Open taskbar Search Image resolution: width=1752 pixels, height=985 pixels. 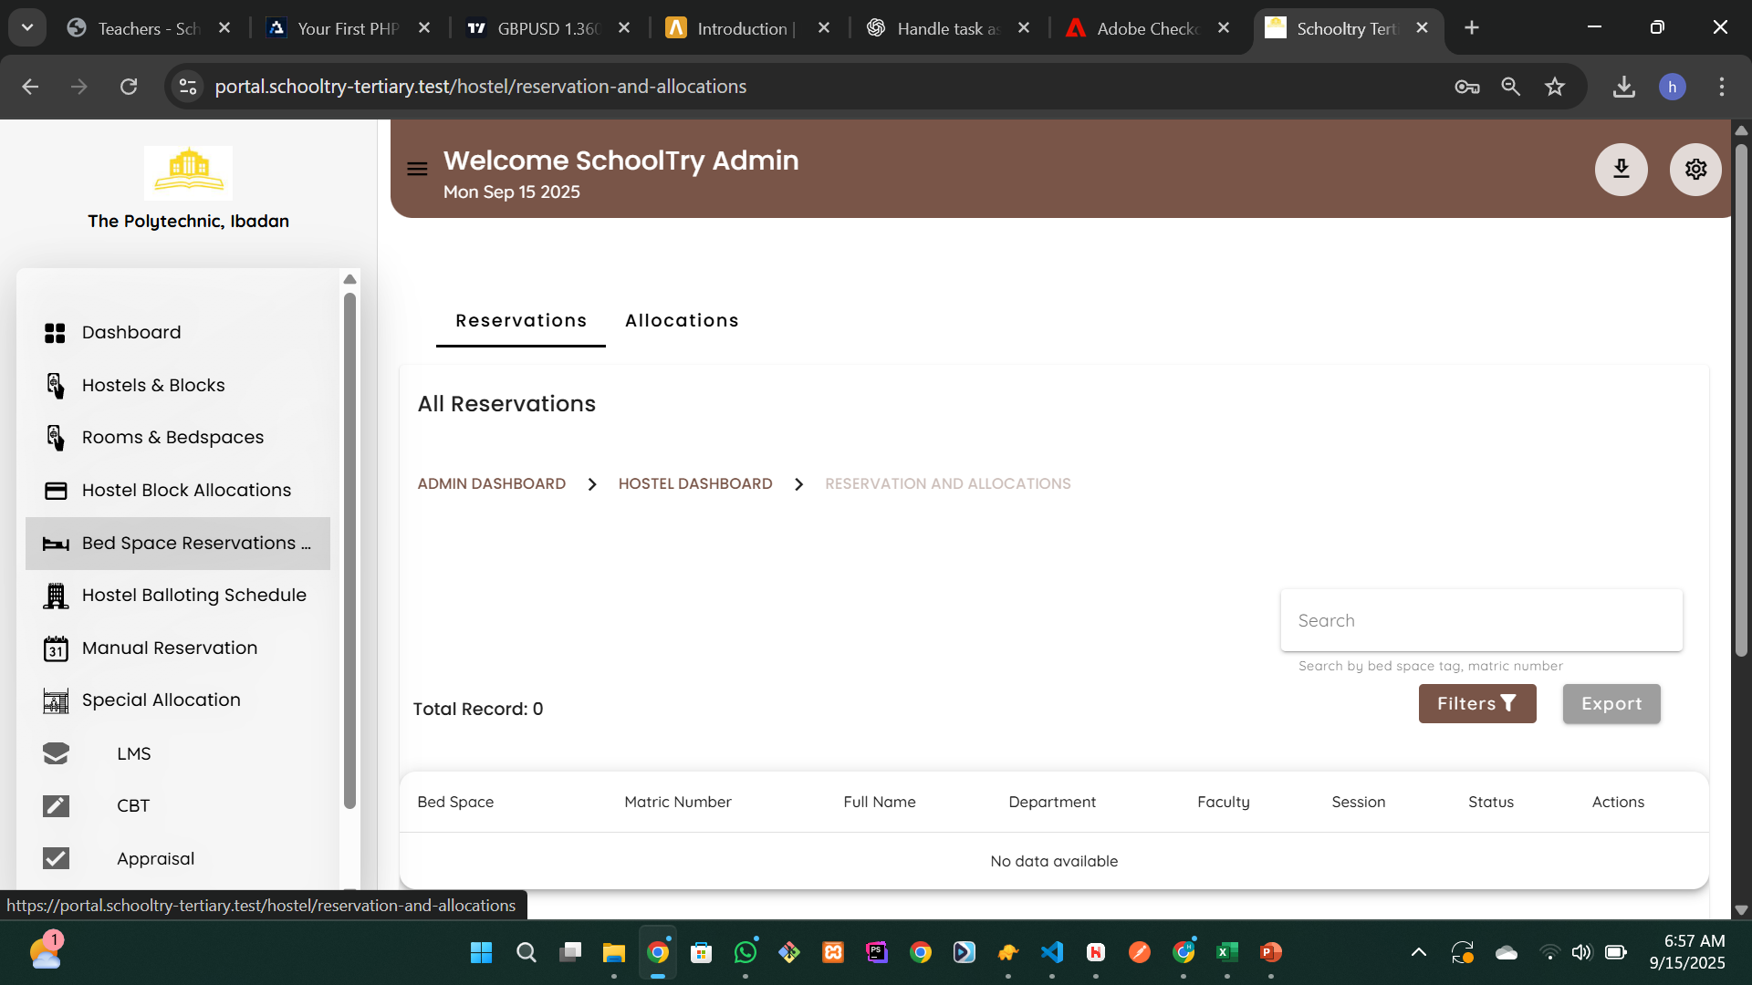click(526, 953)
